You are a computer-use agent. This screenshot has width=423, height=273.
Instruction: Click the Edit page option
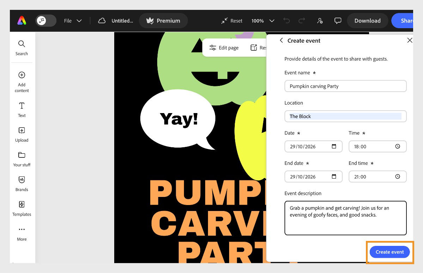224,48
